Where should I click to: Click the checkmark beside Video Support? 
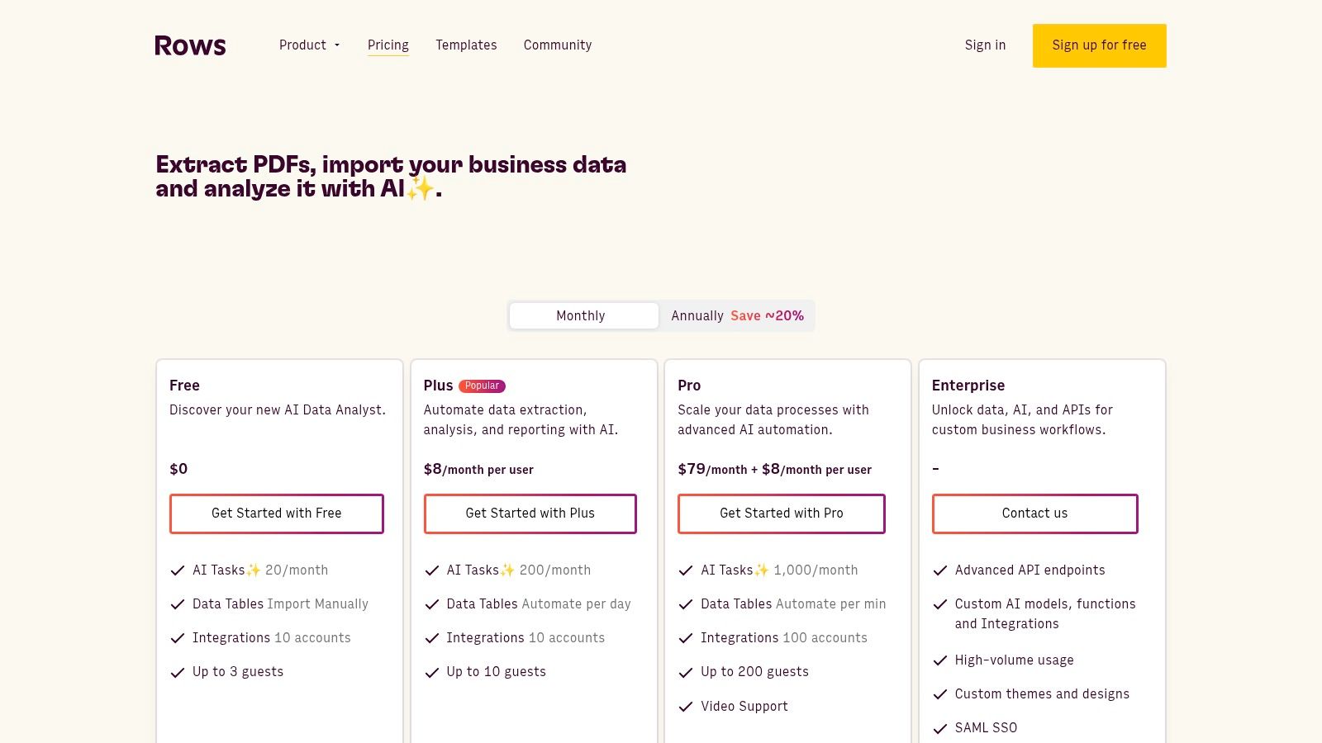coord(685,707)
